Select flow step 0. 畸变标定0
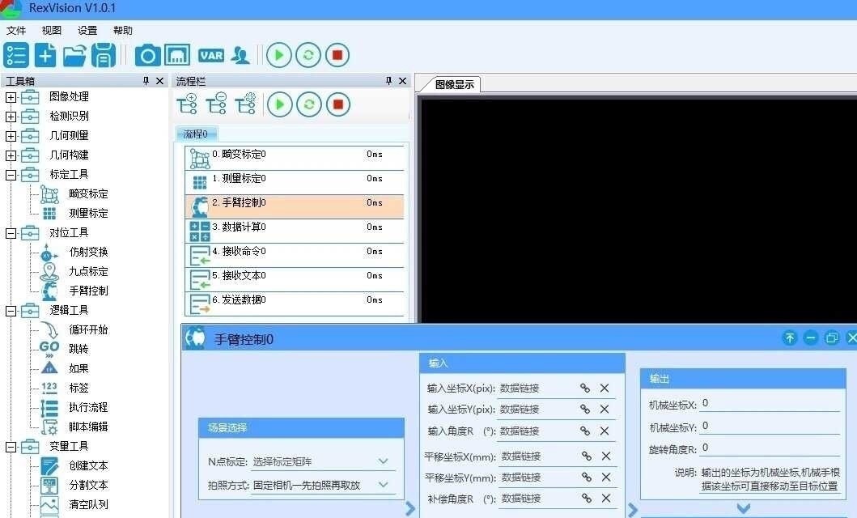Screen dimensions: 857x518 295,158
